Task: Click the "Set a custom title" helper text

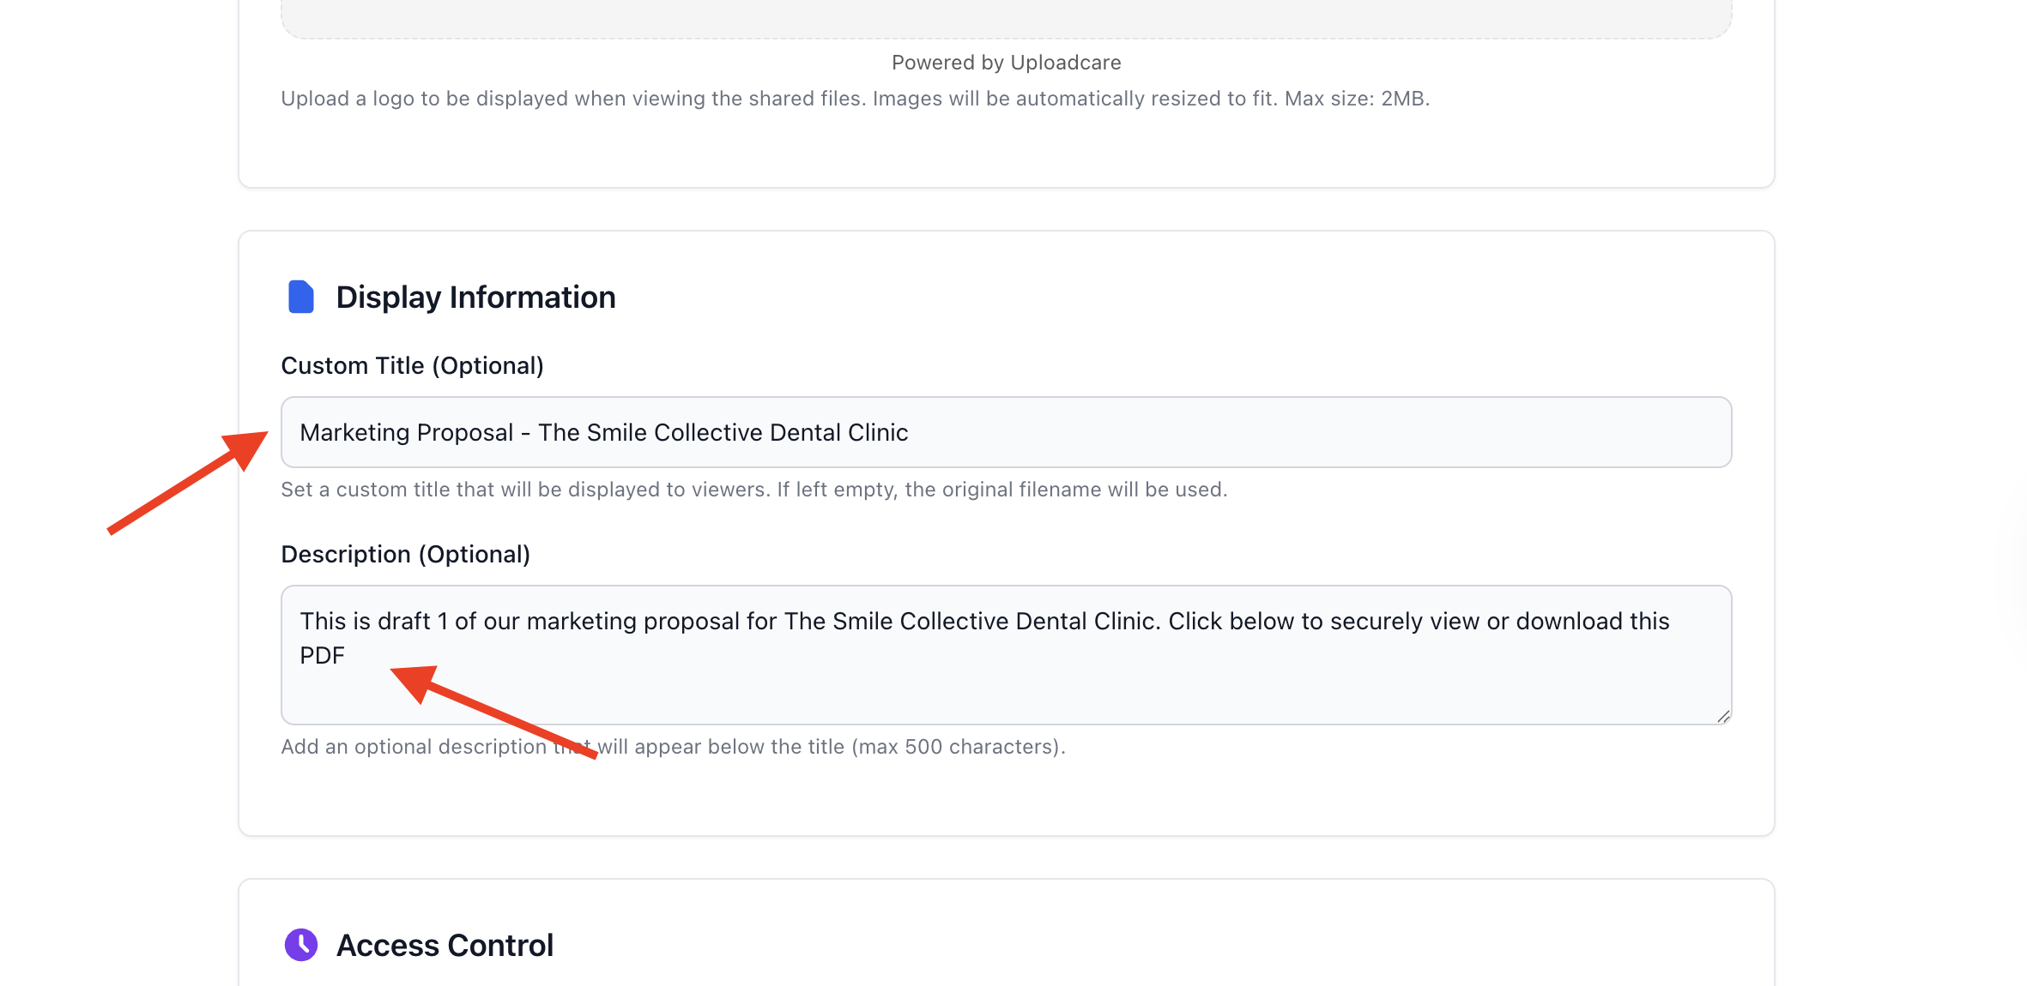Action: [753, 490]
